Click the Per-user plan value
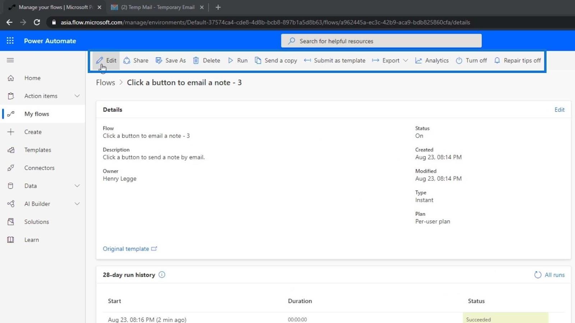 [x=432, y=221]
